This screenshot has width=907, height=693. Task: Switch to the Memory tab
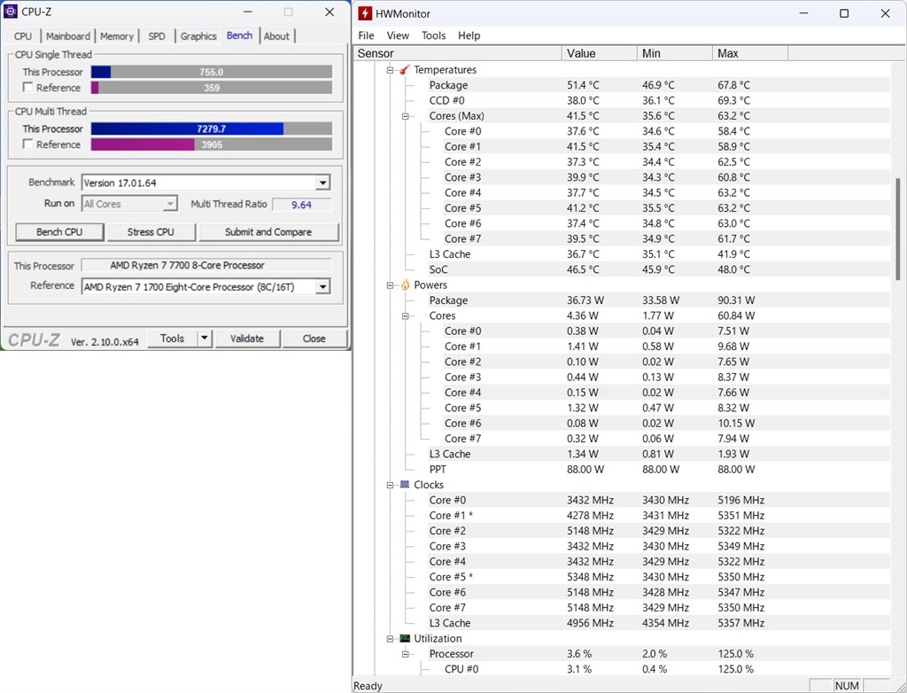point(116,36)
